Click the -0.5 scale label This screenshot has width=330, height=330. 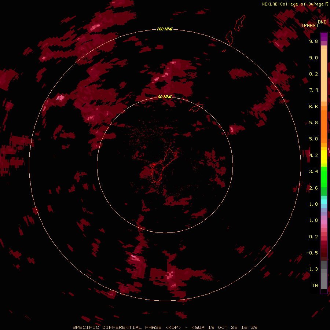click(312, 253)
